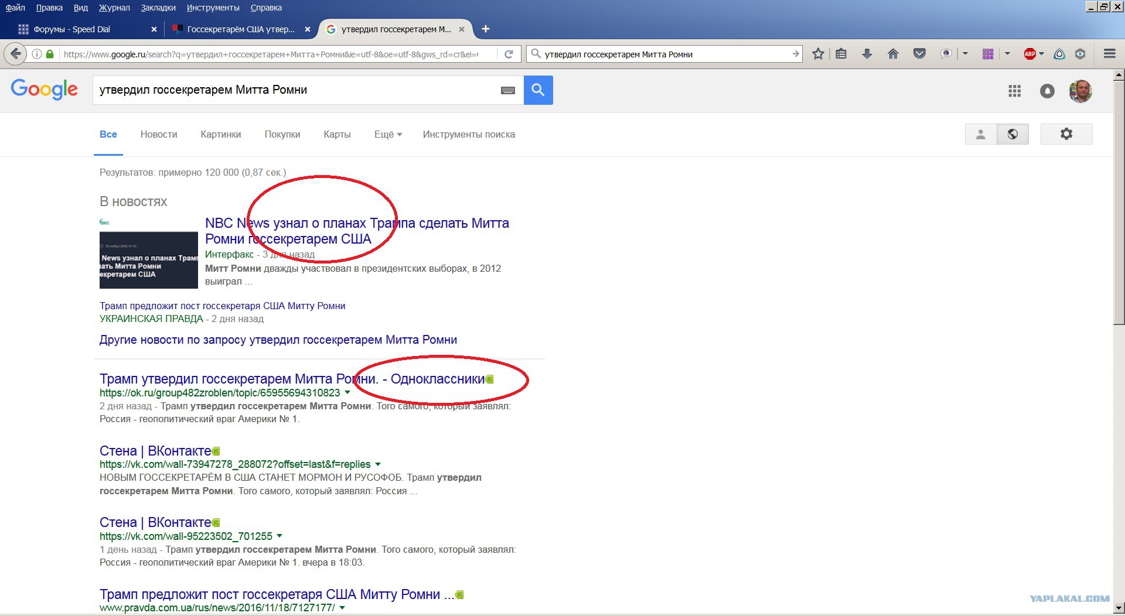Viewport: 1125px width, 616px height.
Task: Open the purple grid extension icon
Action: coord(988,54)
